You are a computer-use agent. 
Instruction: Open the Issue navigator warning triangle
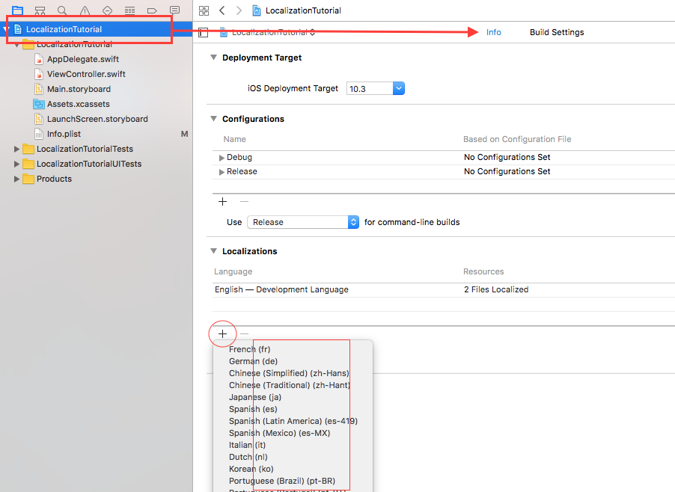85,10
